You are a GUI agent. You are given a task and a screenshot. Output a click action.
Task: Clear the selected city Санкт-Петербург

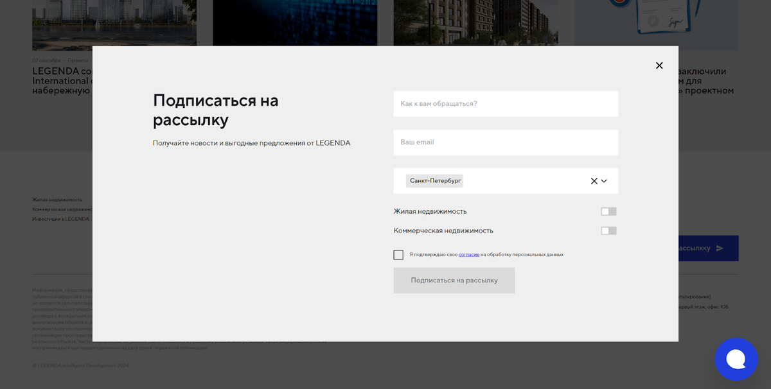coord(594,181)
